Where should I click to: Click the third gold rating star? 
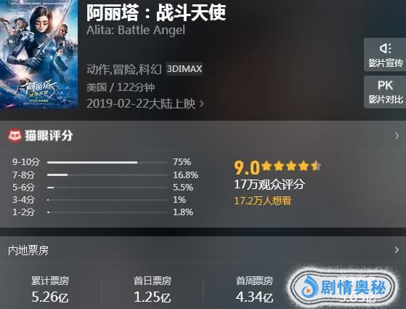[291, 166]
